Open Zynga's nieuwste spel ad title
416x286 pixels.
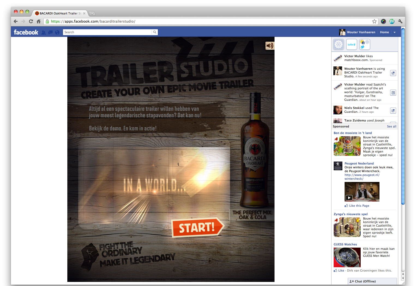click(x=351, y=214)
